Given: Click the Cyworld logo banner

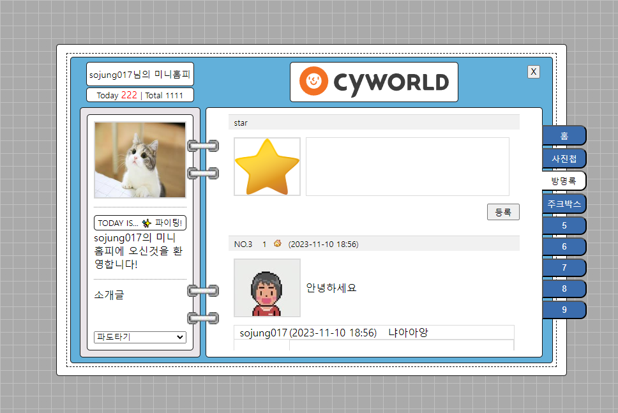Looking at the screenshot, I should tap(374, 82).
